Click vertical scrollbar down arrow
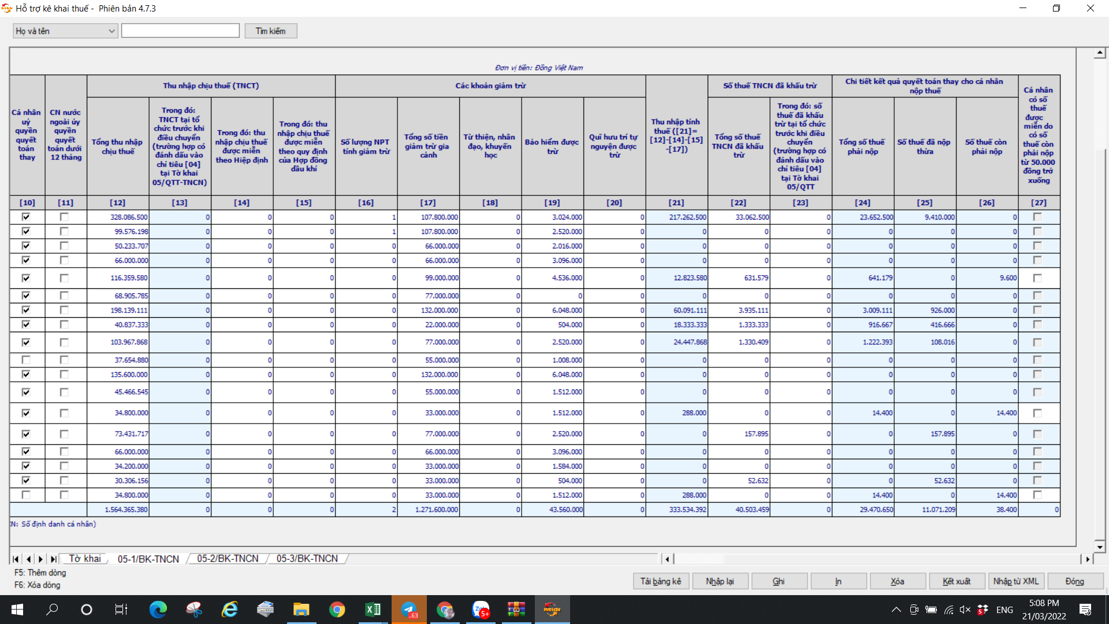 [1100, 547]
